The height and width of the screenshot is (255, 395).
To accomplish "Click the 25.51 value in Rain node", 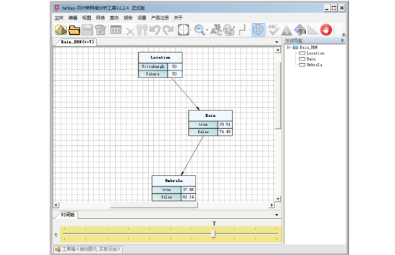I will click(x=224, y=124).
